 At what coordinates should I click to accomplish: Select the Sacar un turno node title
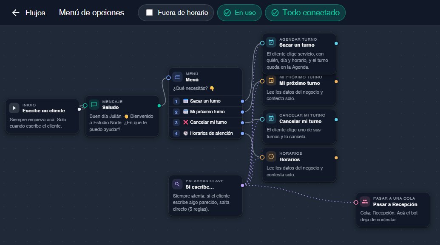297,45
